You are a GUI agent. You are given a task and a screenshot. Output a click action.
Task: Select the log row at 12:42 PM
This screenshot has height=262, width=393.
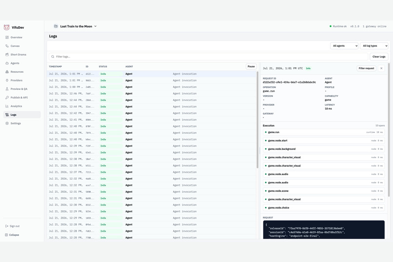(152, 113)
